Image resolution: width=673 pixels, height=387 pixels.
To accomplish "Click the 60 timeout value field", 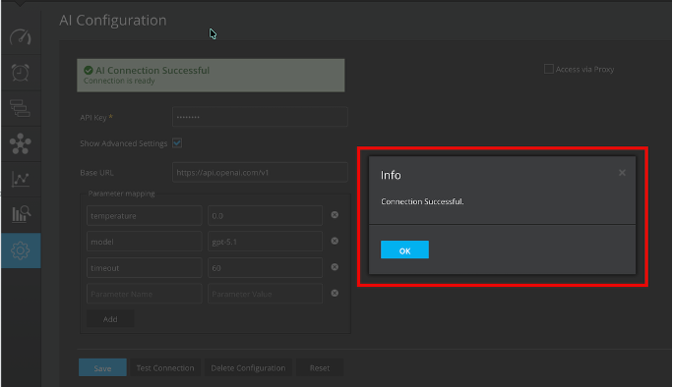I will pos(265,268).
